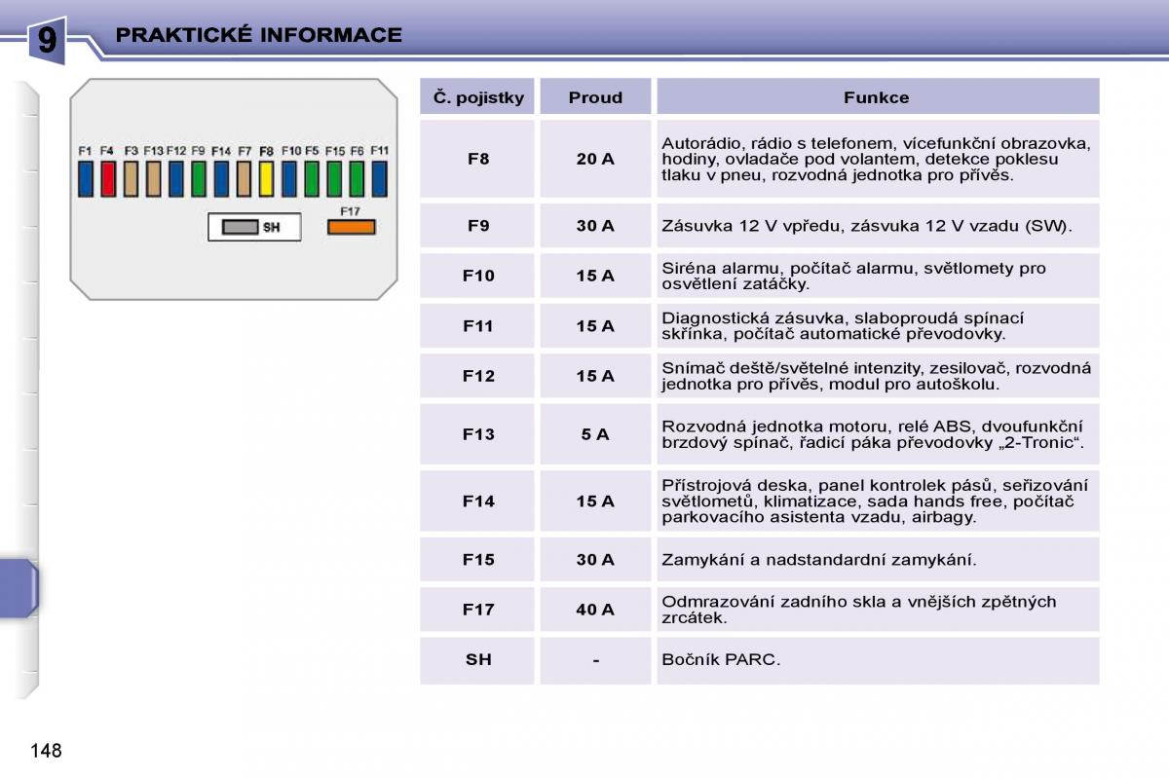Screen dimensions: 1169x779
Task: Click the blue F10 fuse in the diagram
Action: (289, 179)
